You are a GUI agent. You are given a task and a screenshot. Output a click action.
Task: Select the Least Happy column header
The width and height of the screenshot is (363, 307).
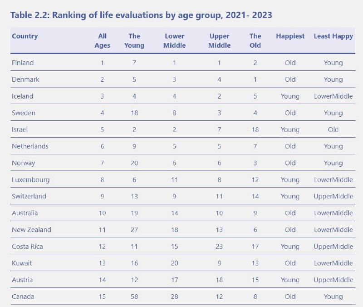[333, 36]
